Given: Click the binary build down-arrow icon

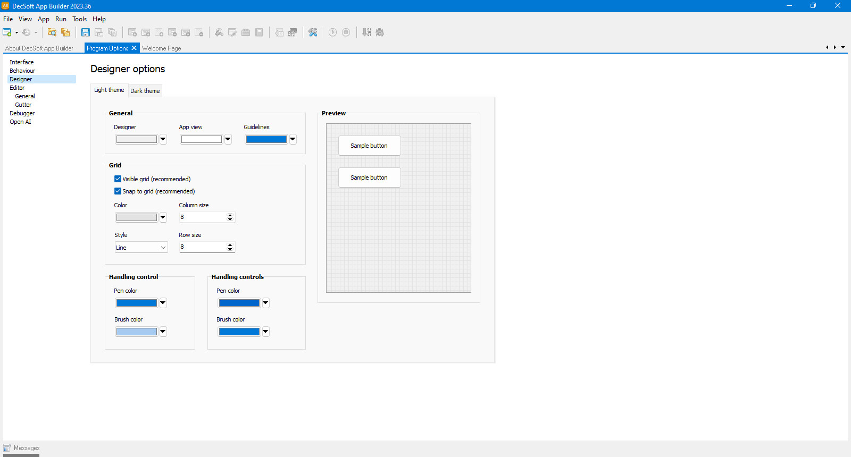Looking at the screenshot, I should (x=366, y=32).
